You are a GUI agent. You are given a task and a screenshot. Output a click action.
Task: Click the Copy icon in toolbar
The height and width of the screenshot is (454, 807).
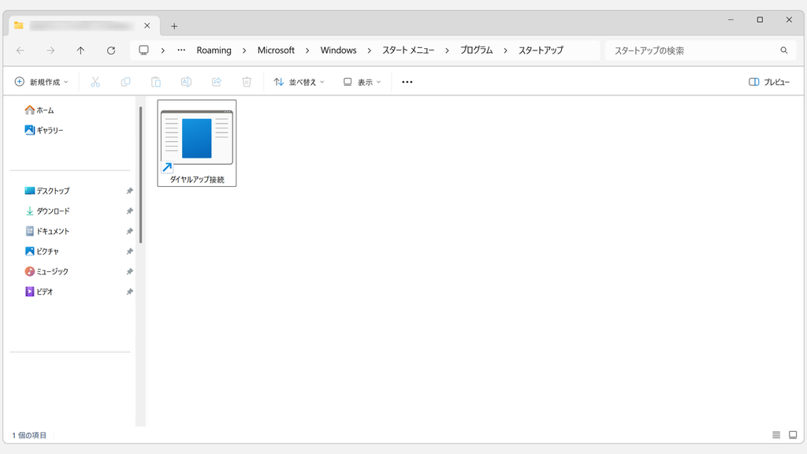coord(125,82)
